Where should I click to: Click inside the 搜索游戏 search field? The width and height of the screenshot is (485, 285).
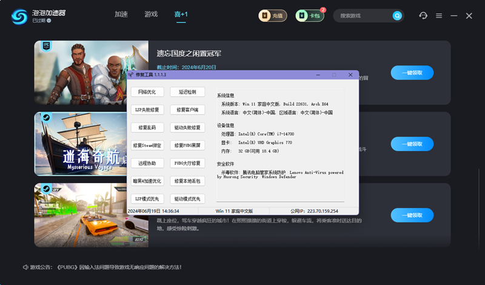coord(361,16)
